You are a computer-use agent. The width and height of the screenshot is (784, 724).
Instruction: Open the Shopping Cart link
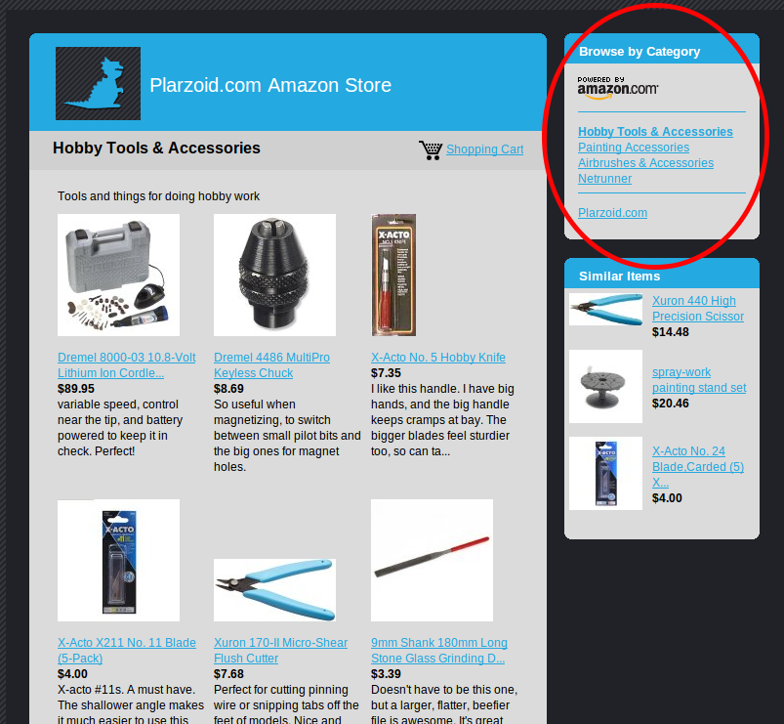484,149
